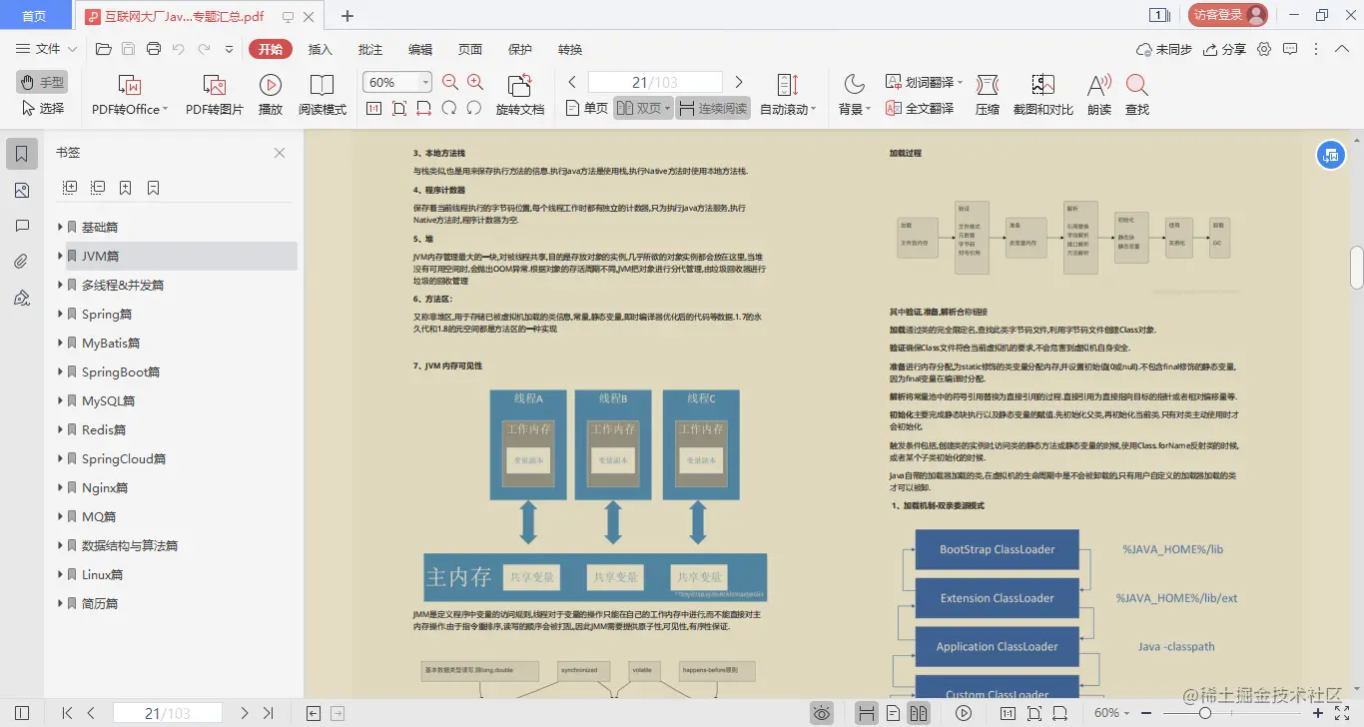The image size is (1364, 727).
Task: Expand the 数据结构与算法篇 bookmark
Action: tap(61, 545)
